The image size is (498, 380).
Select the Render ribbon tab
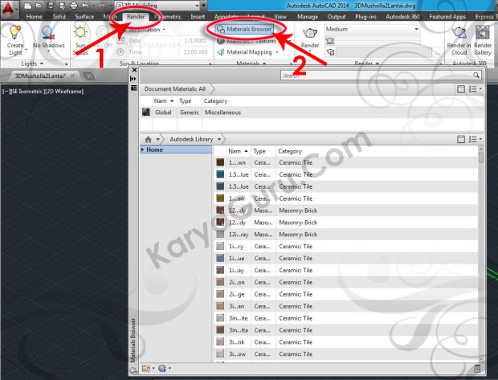click(136, 17)
